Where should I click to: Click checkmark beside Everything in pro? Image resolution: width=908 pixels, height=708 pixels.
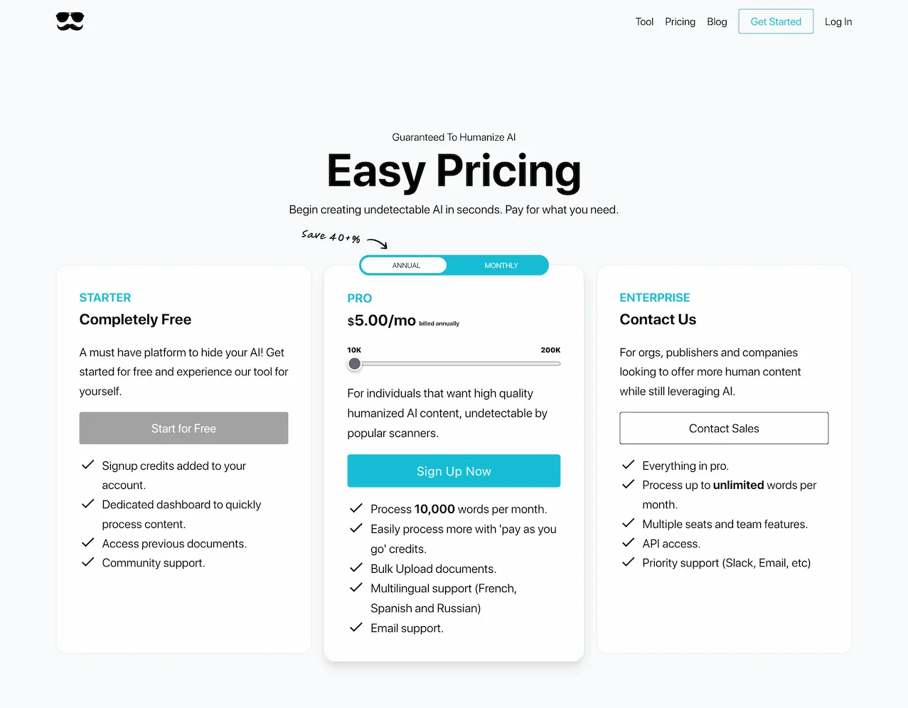click(628, 465)
